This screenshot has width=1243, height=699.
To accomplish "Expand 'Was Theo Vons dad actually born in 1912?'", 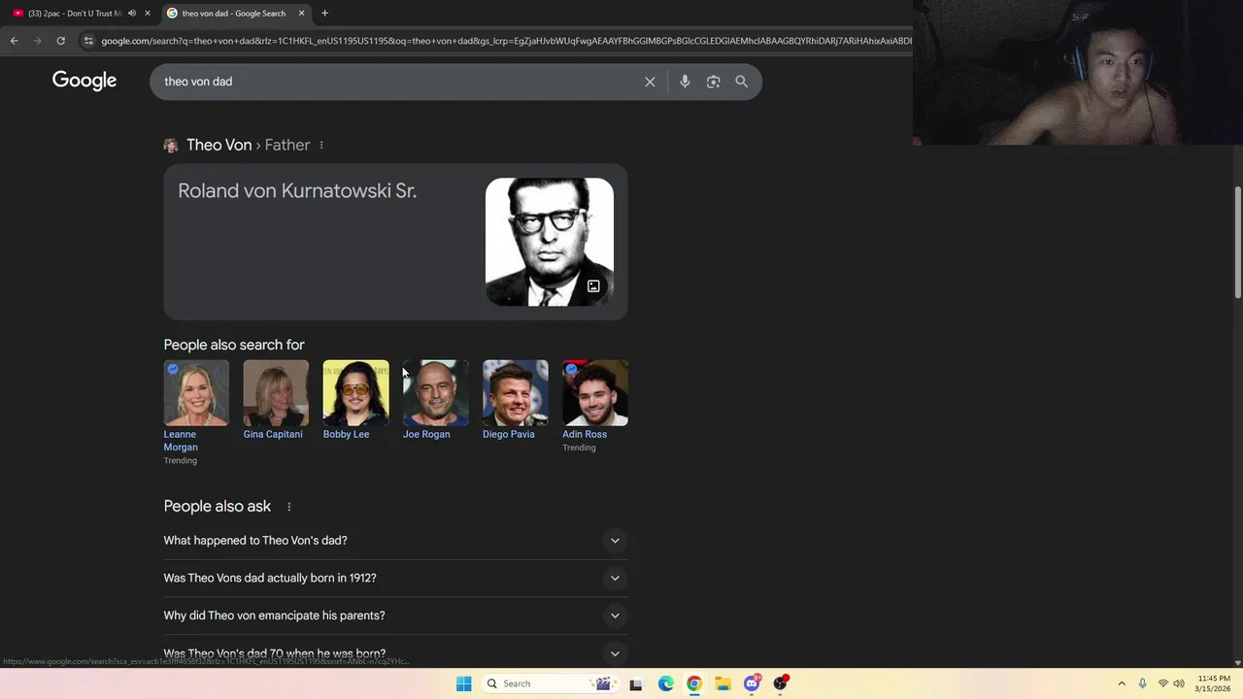I will coord(395,578).
